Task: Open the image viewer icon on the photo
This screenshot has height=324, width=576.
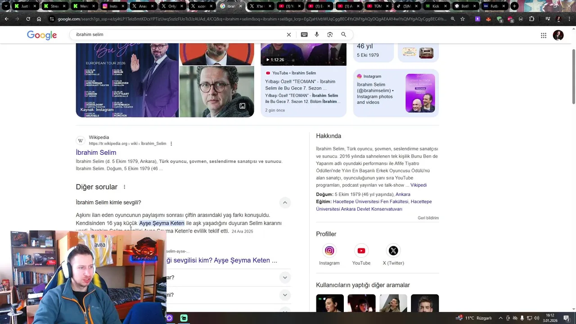Action: click(x=242, y=106)
